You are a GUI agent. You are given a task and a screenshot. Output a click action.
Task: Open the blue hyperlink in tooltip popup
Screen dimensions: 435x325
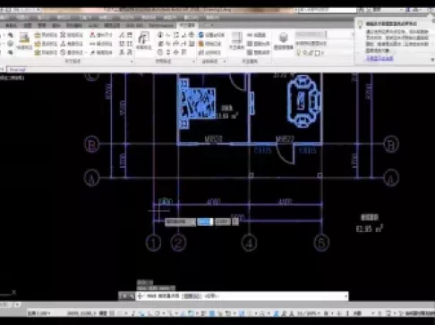[x=380, y=58]
